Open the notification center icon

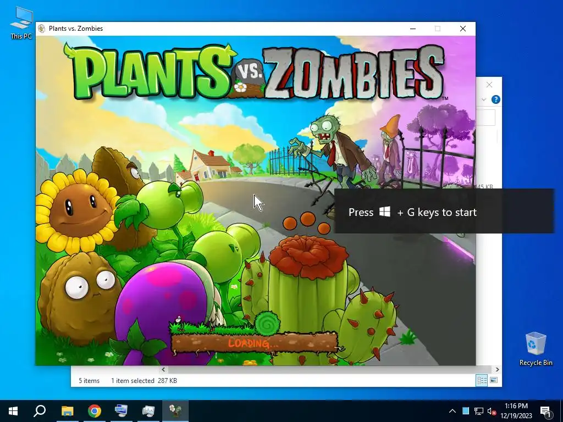[545, 411]
